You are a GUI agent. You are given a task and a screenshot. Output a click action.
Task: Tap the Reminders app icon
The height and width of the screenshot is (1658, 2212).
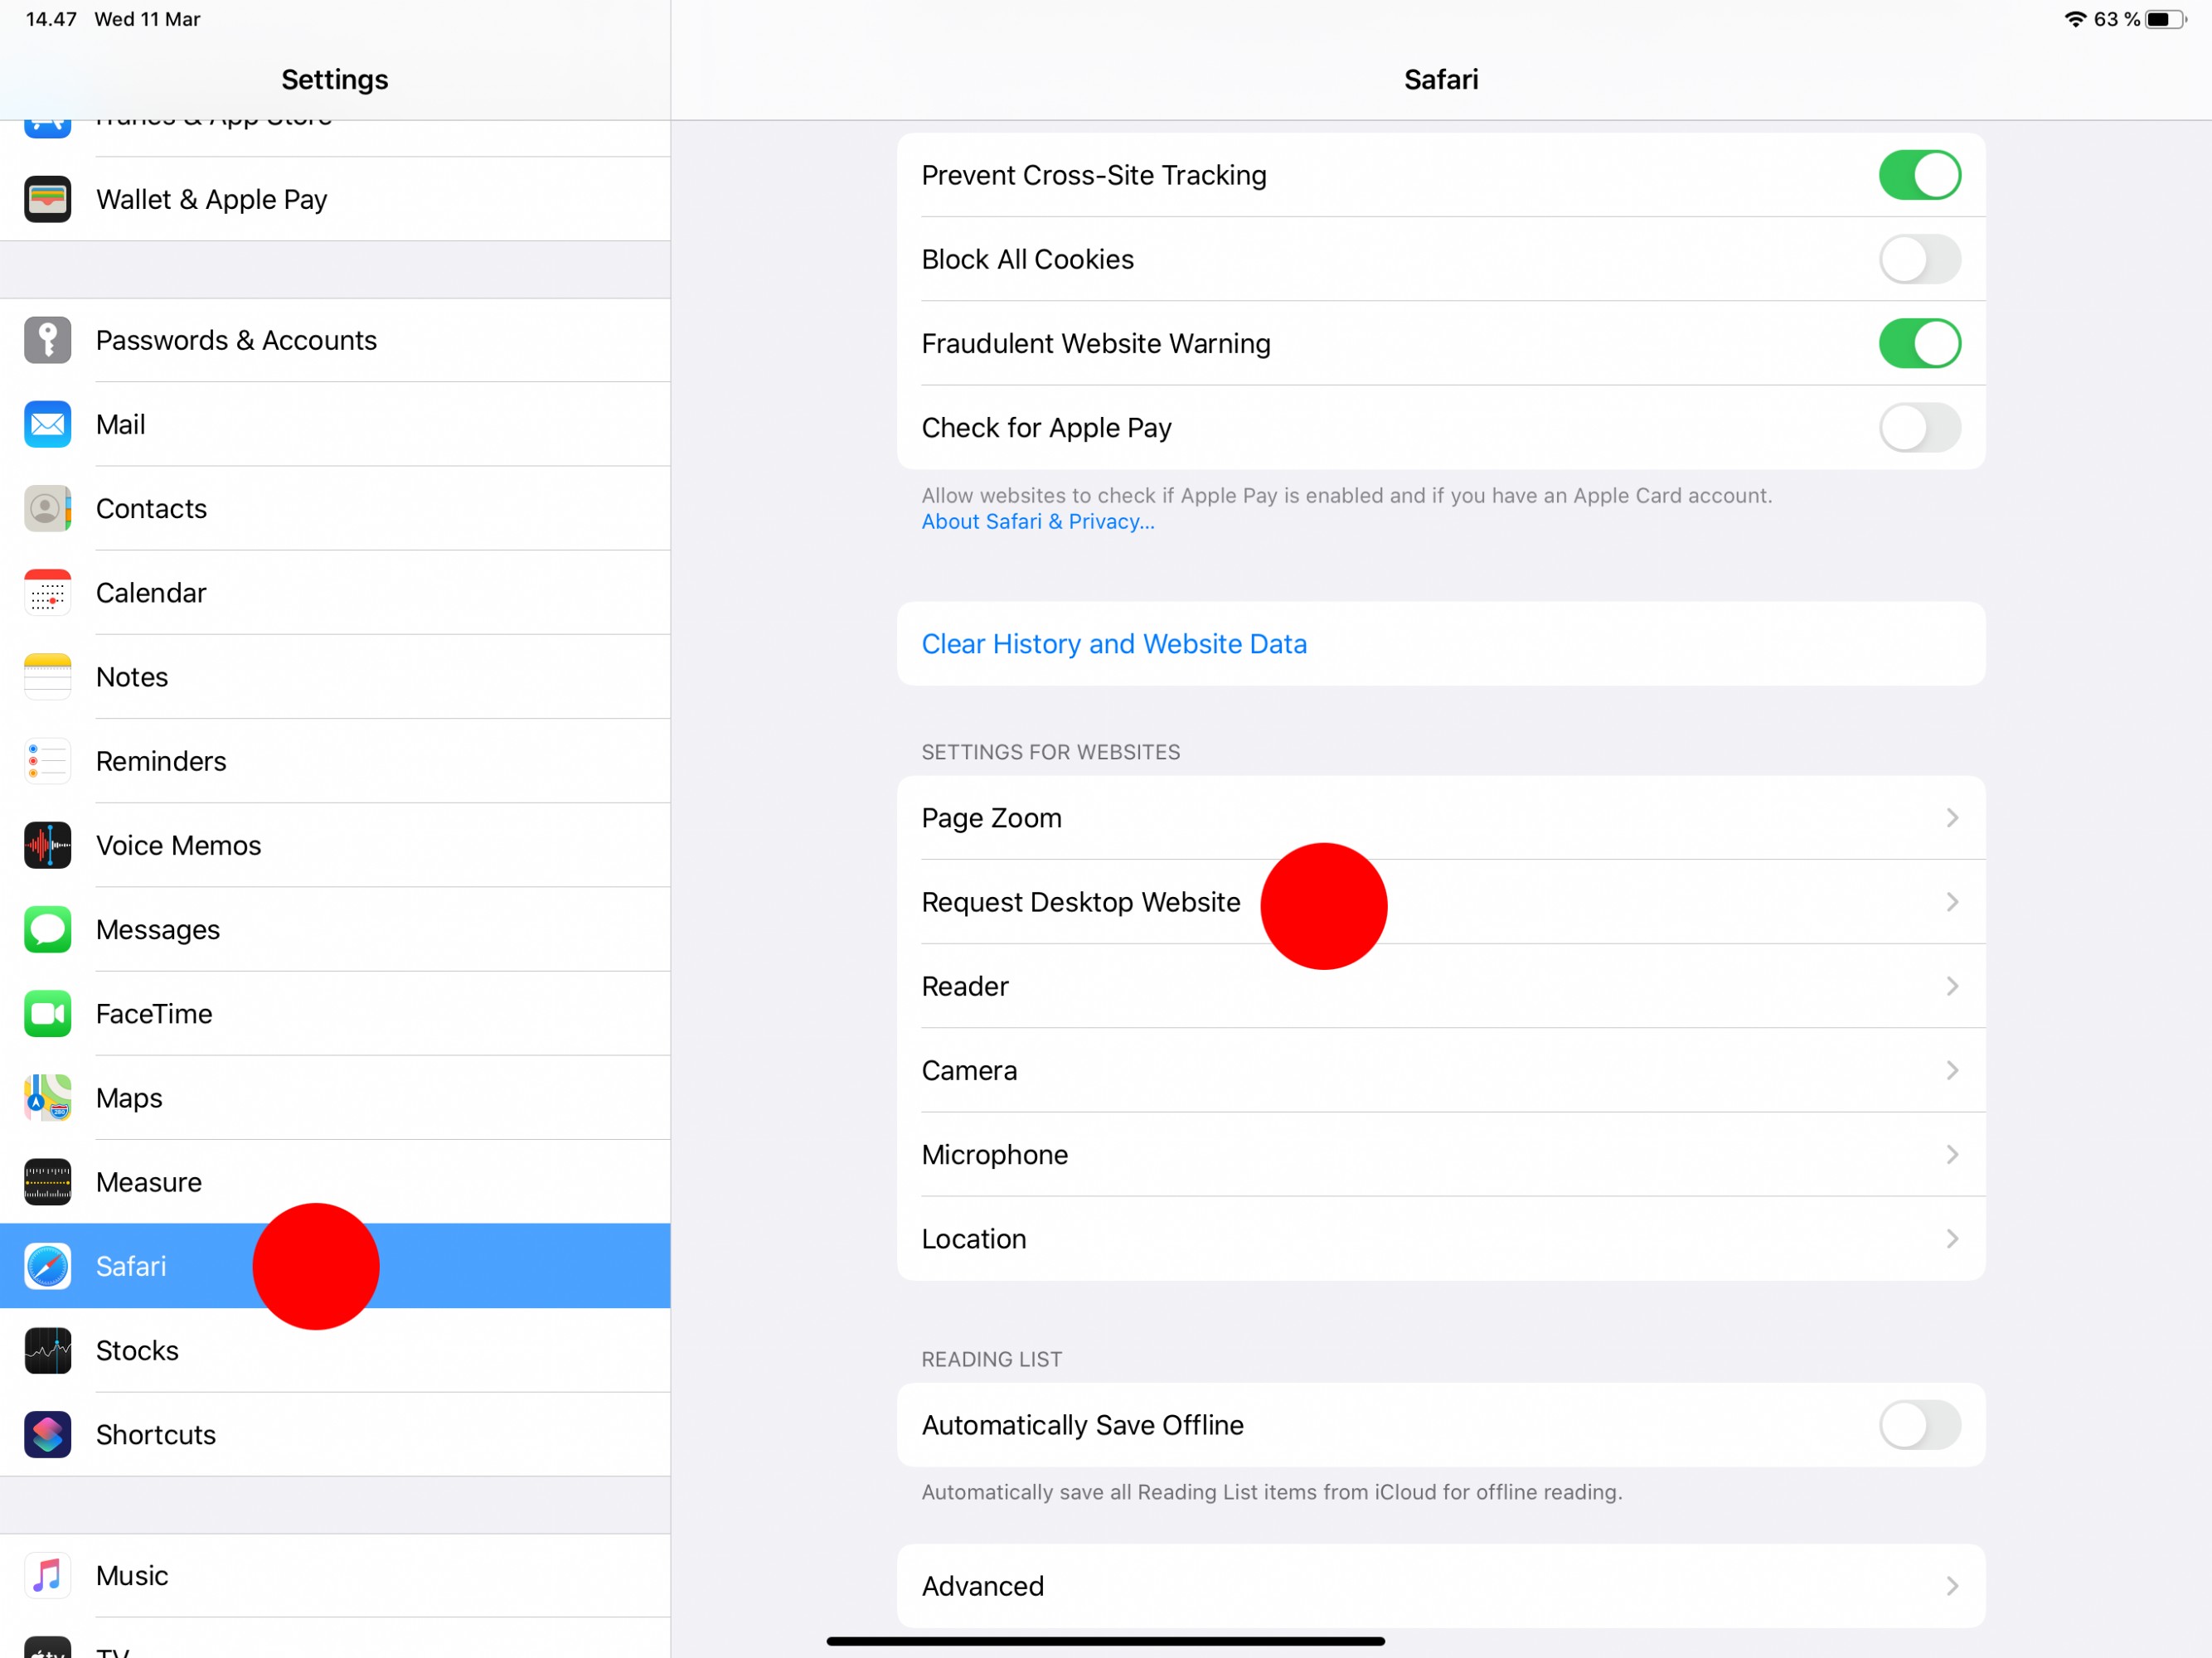(47, 761)
